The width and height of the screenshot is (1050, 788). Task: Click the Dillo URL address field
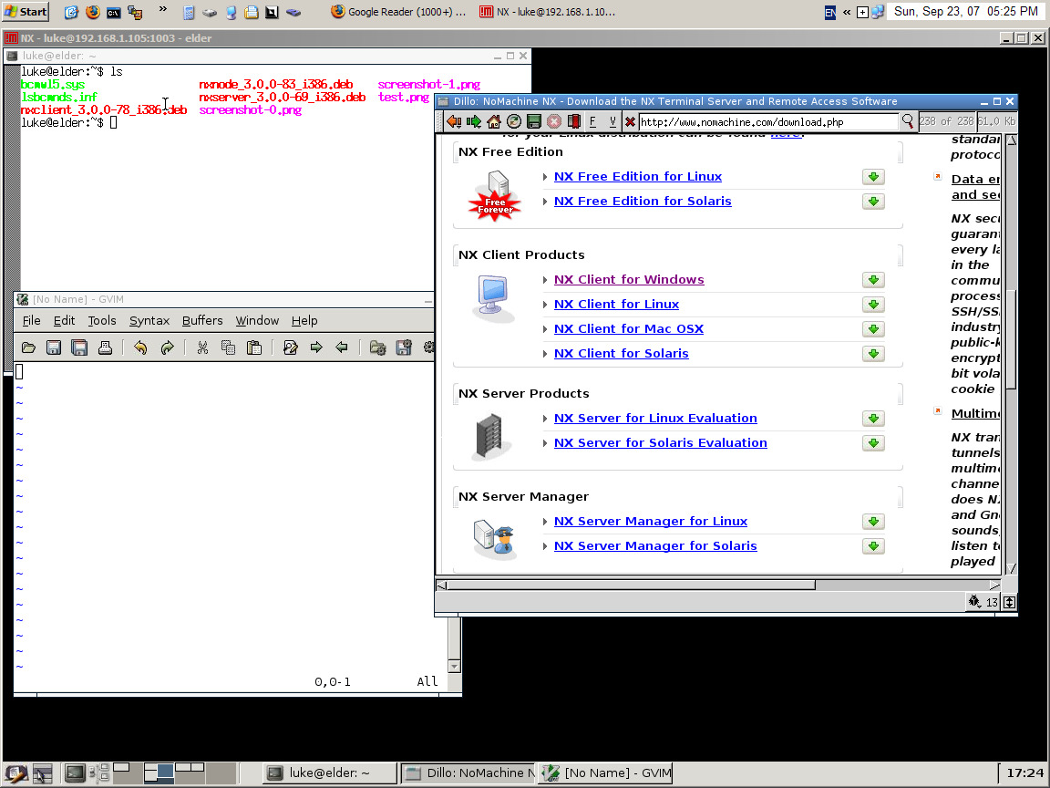point(767,121)
